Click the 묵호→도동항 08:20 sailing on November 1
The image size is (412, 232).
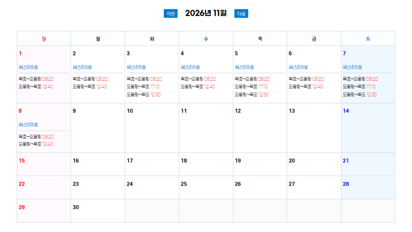pyautogui.click(x=36, y=79)
